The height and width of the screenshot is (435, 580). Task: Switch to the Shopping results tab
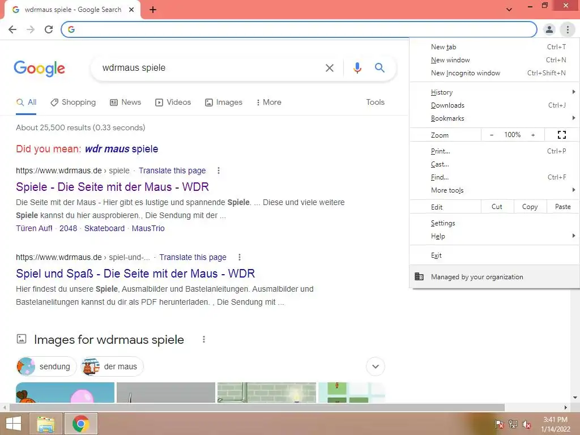[x=73, y=102]
